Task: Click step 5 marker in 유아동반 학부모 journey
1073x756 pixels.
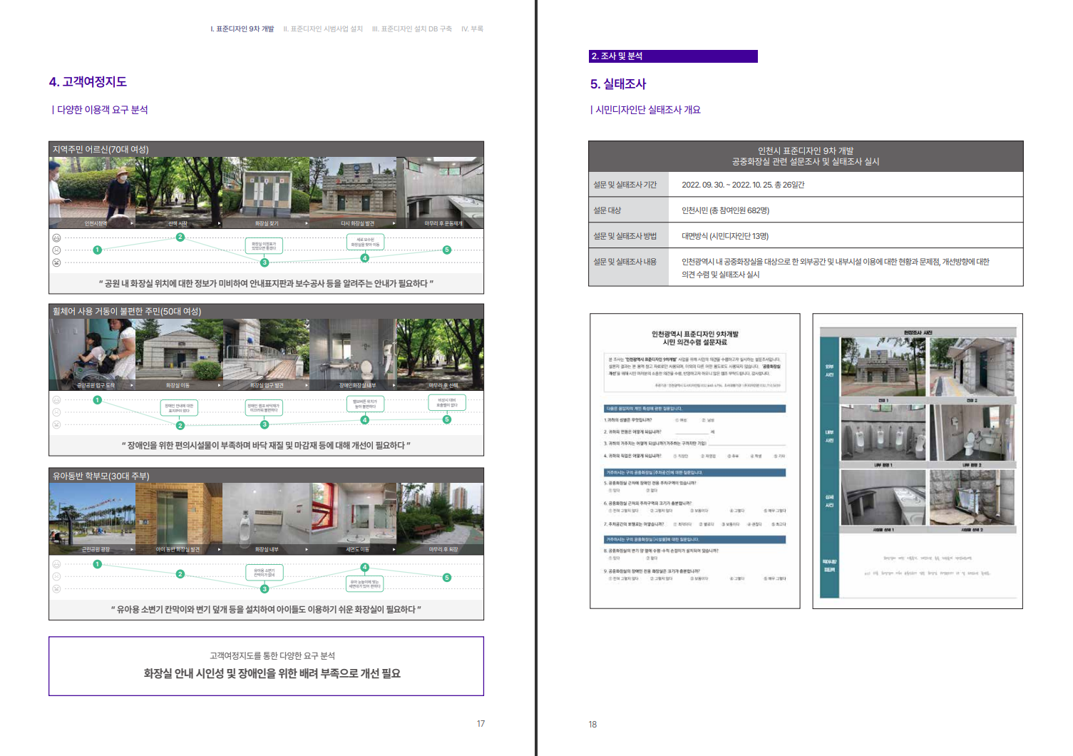Action: tap(447, 578)
